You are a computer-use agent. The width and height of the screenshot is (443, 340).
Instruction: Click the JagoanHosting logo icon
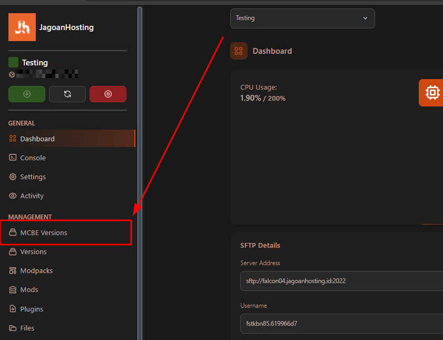click(22, 27)
